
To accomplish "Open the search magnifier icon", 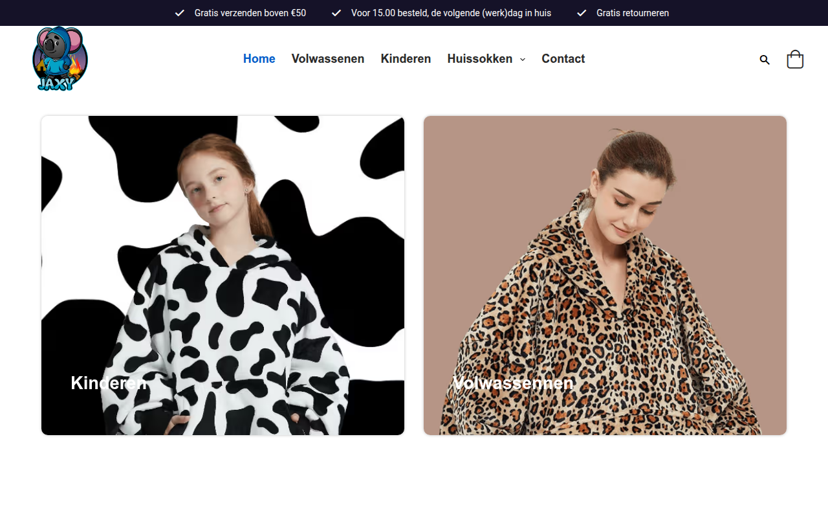I will pos(765,60).
